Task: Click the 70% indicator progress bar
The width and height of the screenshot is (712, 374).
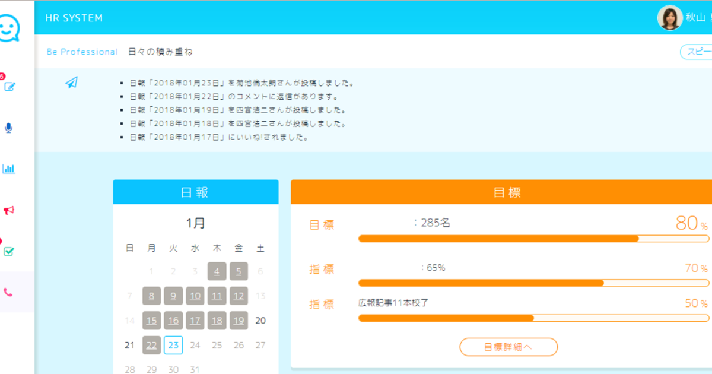Action: click(533, 283)
